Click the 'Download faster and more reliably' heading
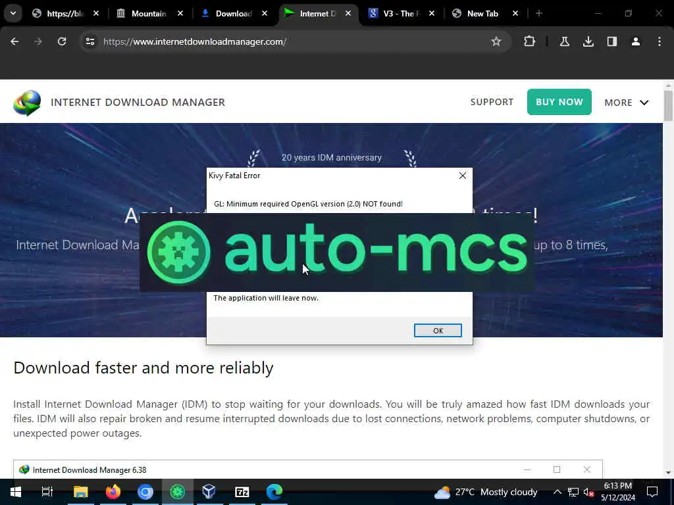This screenshot has height=505, width=674. 143,368
